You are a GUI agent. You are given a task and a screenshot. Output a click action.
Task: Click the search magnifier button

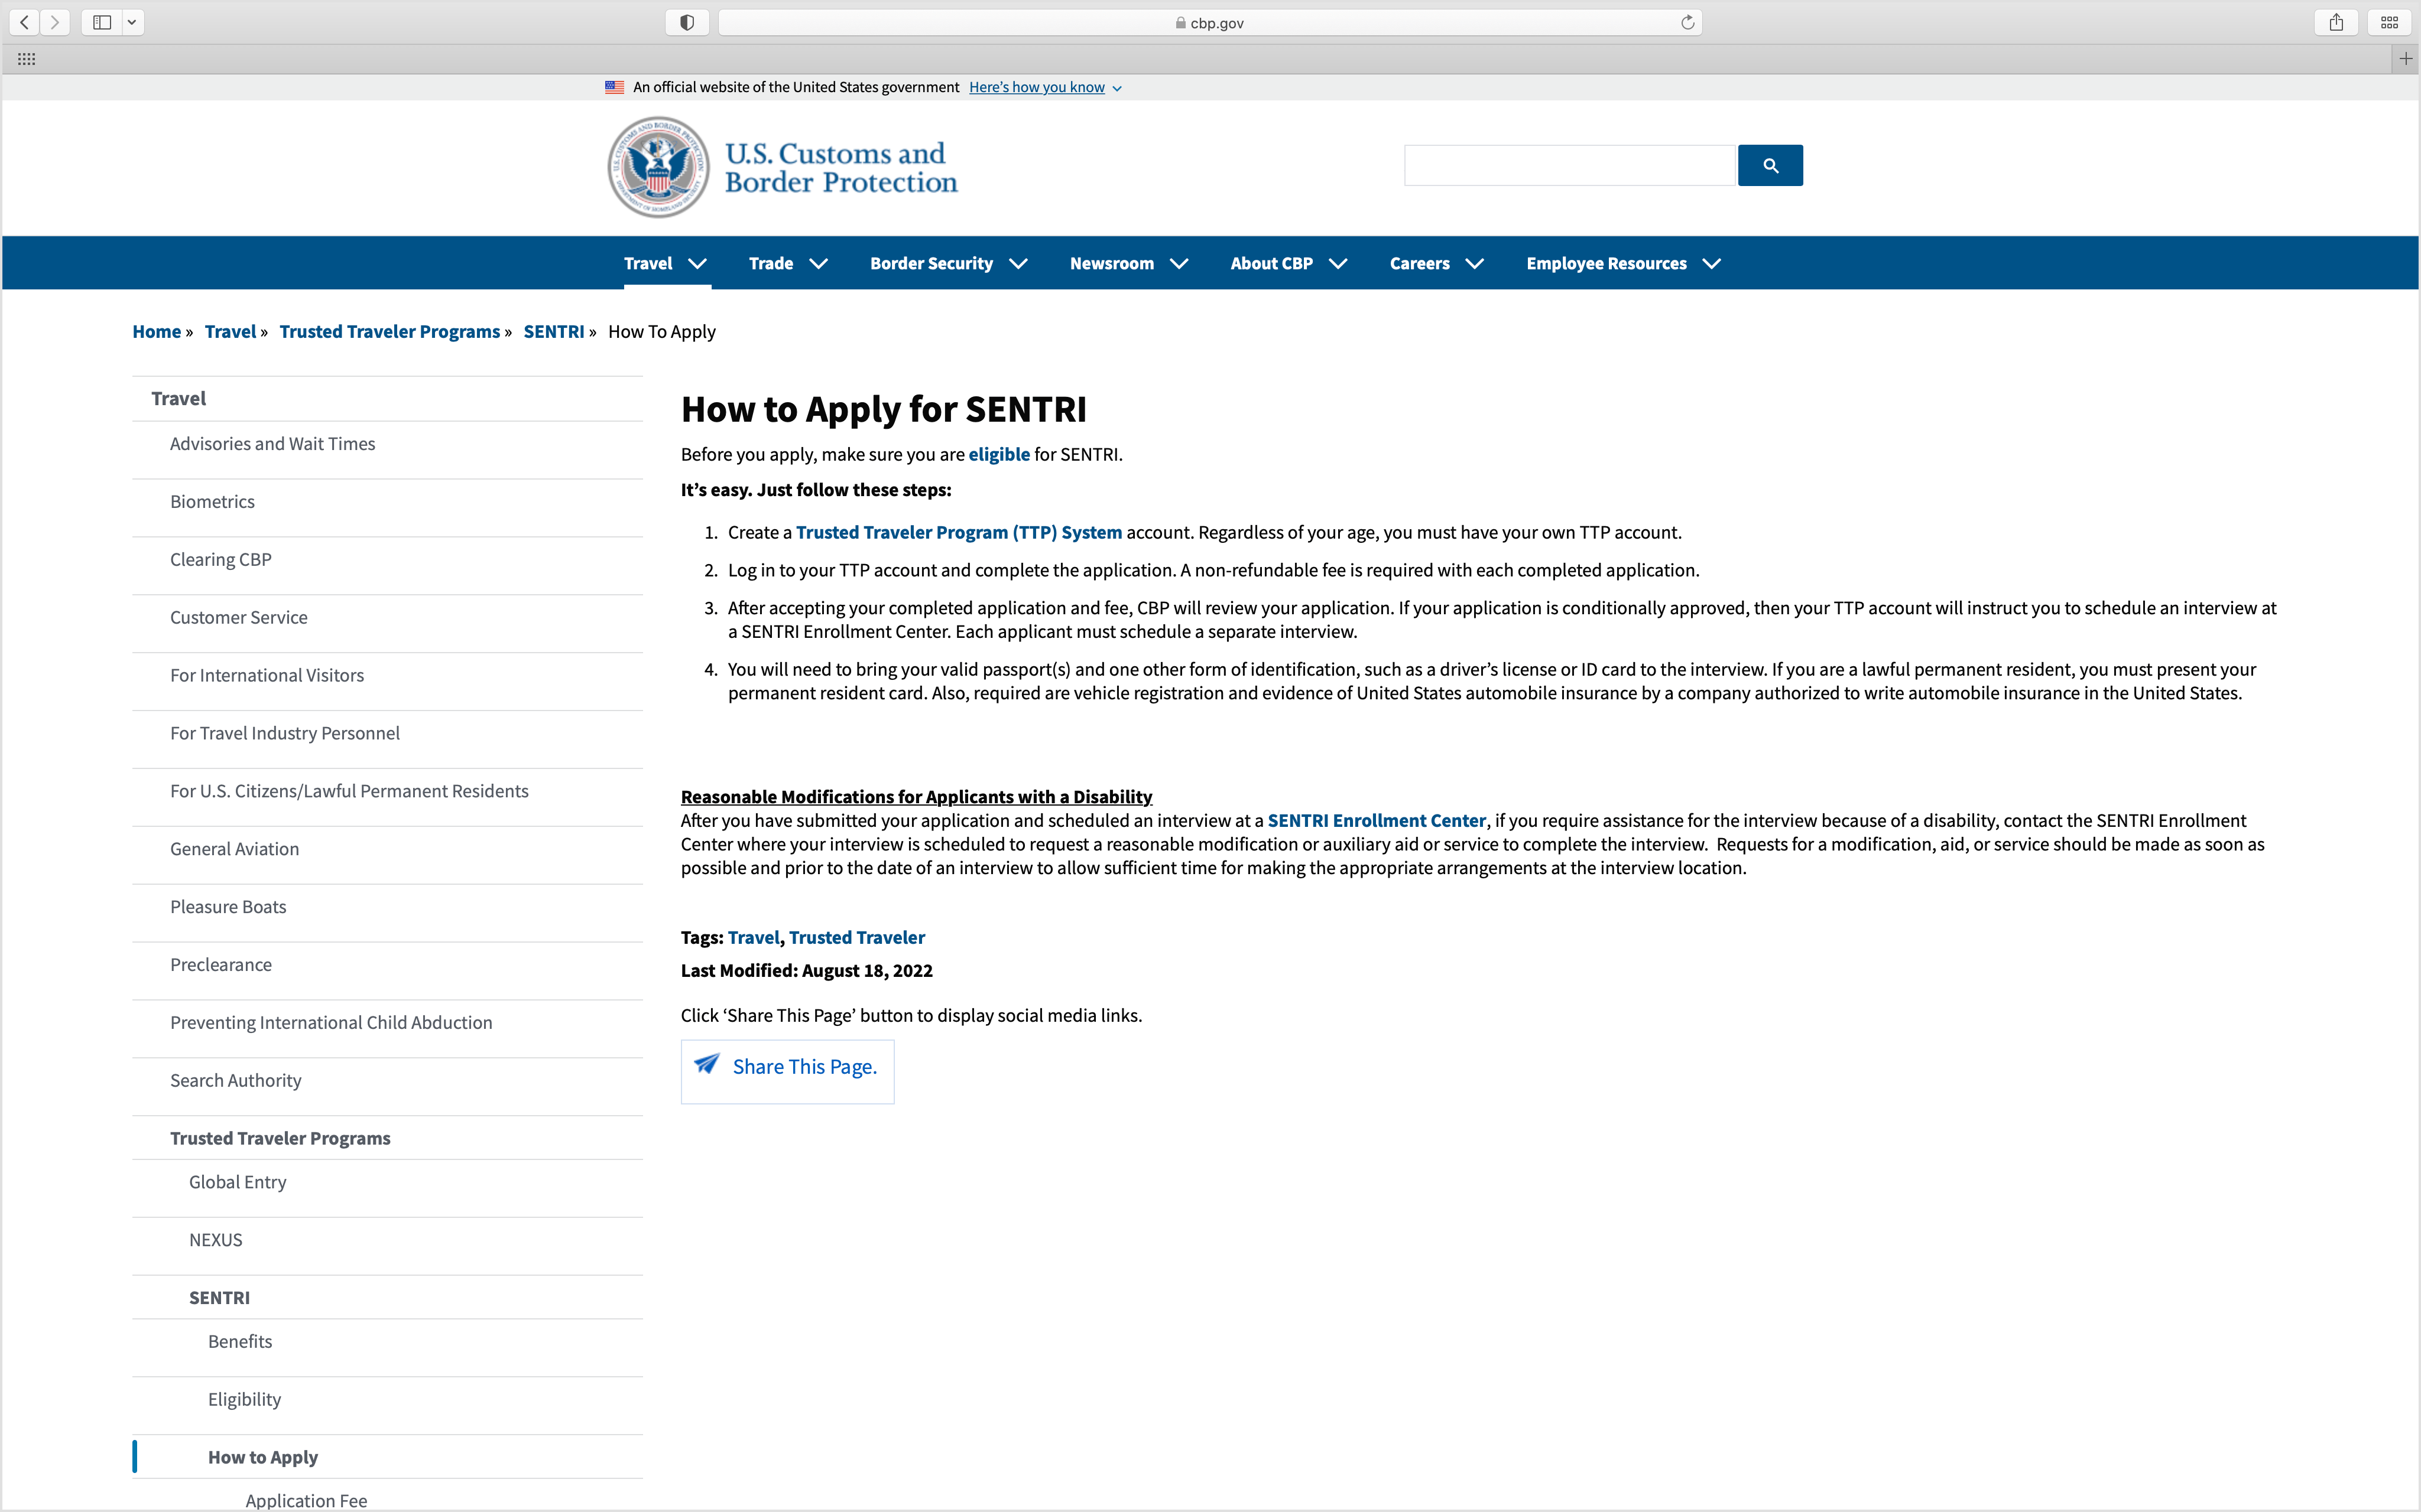1768,165
